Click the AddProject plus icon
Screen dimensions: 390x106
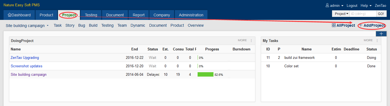(x=360, y=25)
